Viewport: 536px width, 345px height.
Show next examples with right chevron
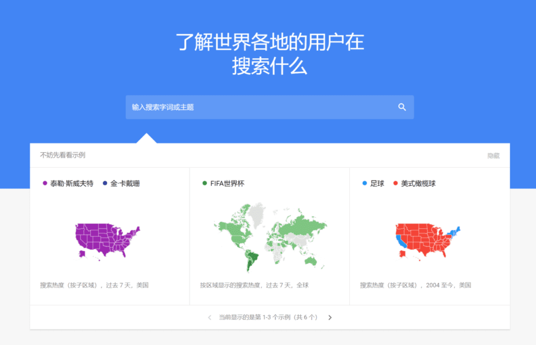(330, 317)
